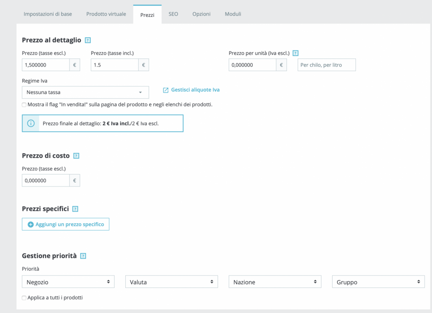Click info icon in Prezzo finale box
432x313 pixels.
tap(31, 123)
